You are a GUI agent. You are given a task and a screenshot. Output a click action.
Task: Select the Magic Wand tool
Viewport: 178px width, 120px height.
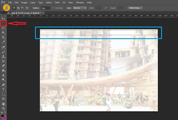click(x=3, y=33)
